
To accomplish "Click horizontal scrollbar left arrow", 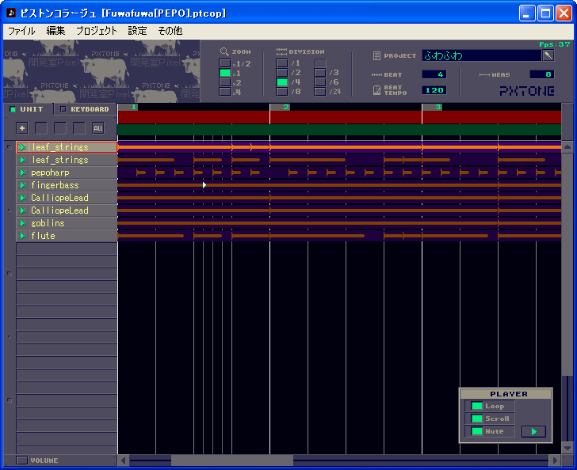I will 124,461.
